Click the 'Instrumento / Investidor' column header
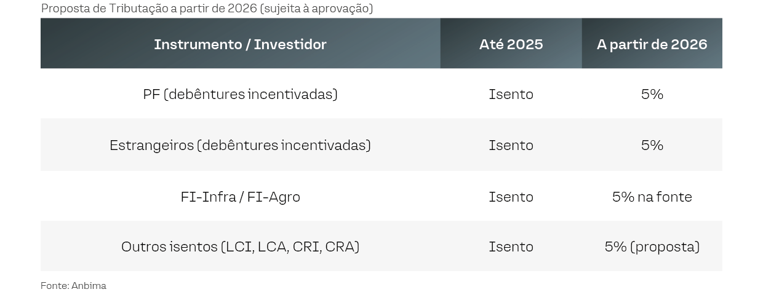 240,44
